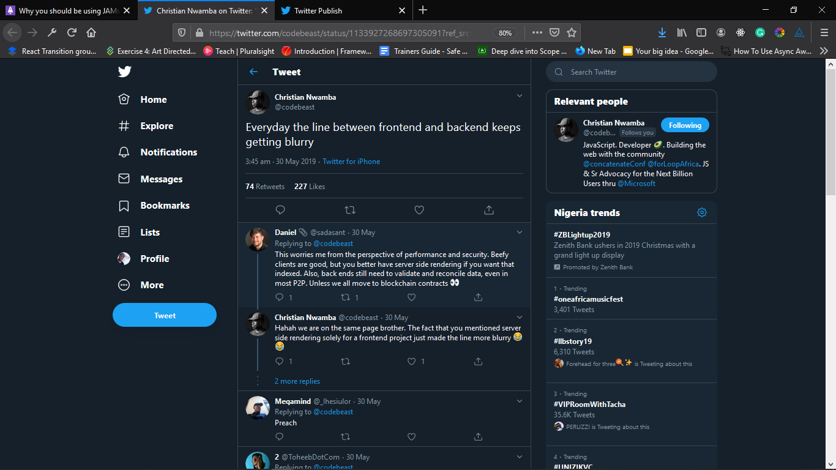This screenshot has height=470, width=836.
Task: Share icon under the main tweet
Action: [x=489, y=210]
